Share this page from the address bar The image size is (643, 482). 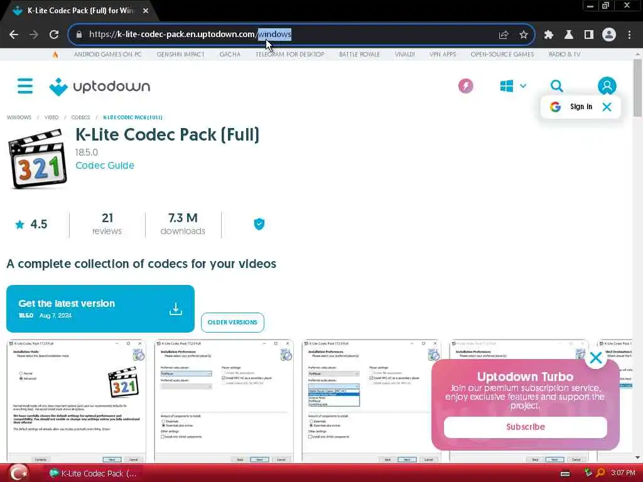[504, 35]
